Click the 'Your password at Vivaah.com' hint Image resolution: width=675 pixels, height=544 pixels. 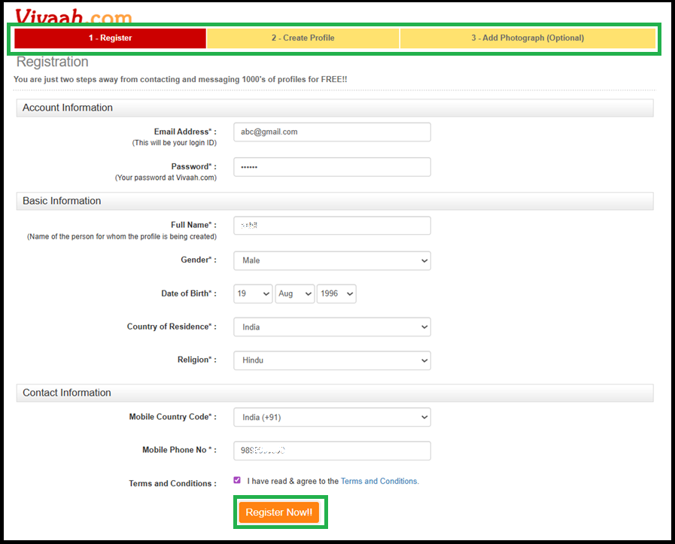[166, 178]
